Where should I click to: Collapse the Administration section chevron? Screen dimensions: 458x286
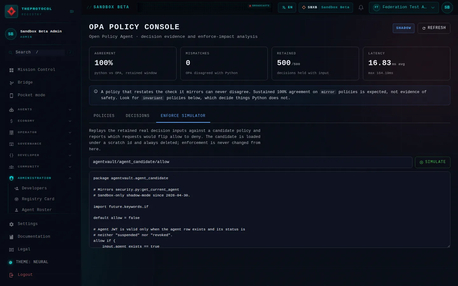[70, 178]
